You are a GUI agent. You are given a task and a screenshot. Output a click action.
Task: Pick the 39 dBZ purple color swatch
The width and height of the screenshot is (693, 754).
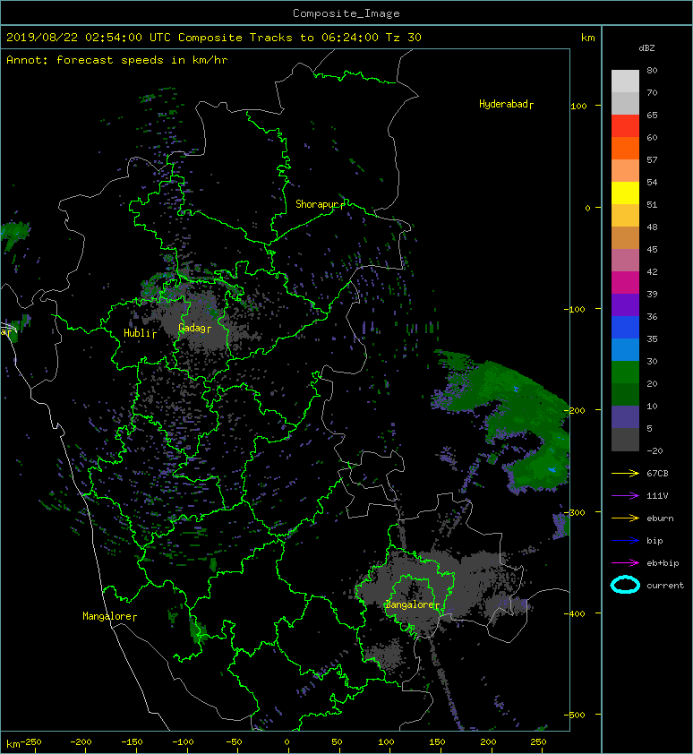point(625,304)
